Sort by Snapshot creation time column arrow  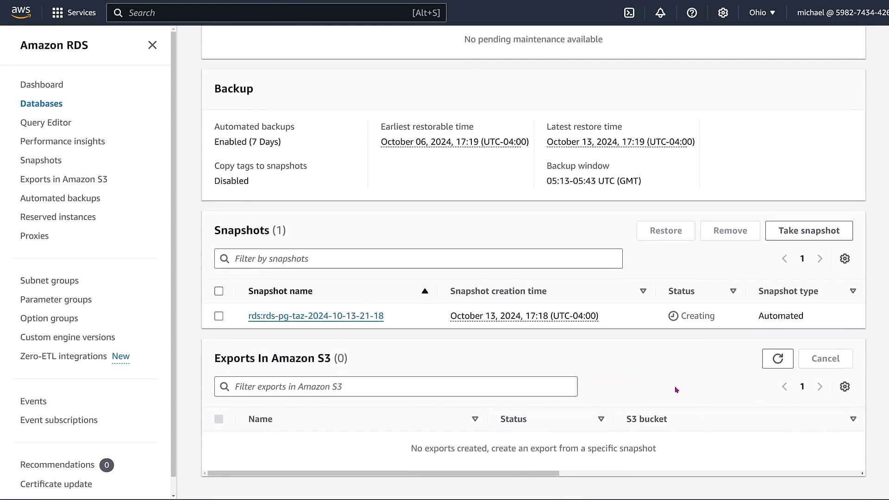pyautogui.click(x=643, y=291)
